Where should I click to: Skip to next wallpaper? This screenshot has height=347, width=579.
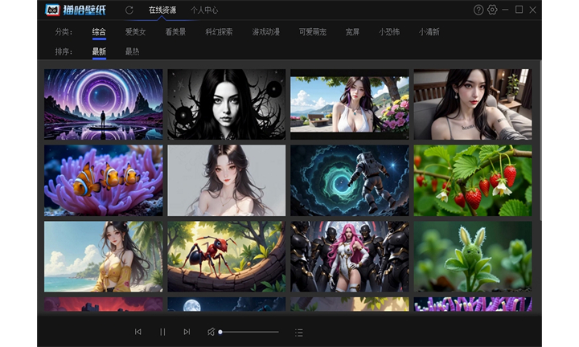[187, 332]
